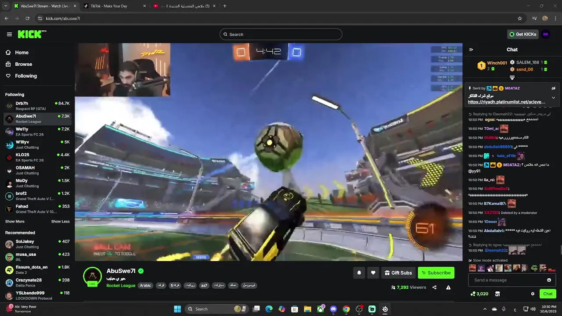
Task: Toggle stream notifications bell
Action: [359, 273]
